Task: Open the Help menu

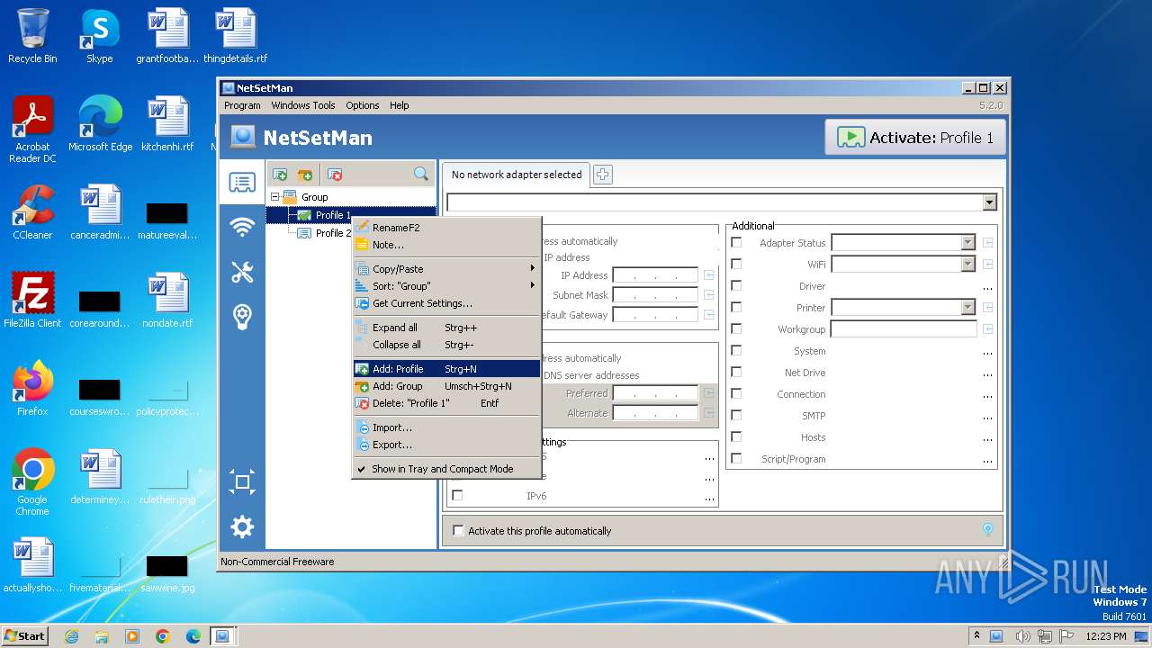Action: [x=399, y=105]
